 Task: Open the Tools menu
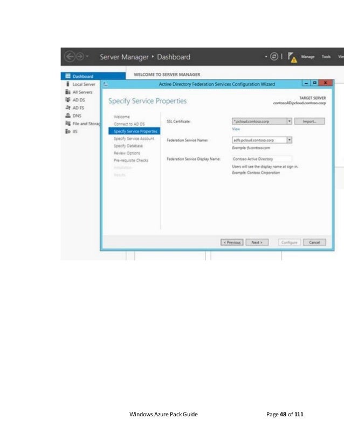coord(326,57)
